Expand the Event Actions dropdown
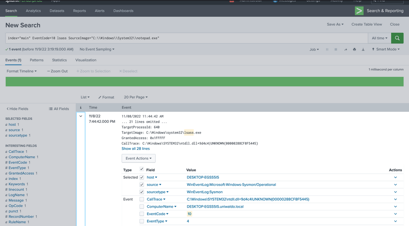 (138, 158)
